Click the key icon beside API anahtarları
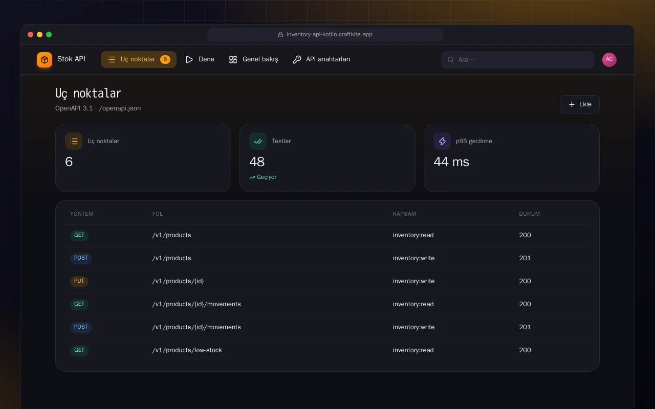655x409 pixels. click(x=297, y=60)
